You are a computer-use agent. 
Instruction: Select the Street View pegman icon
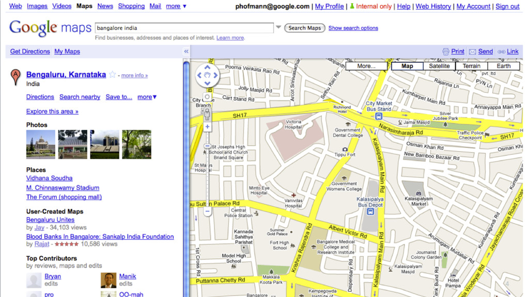(207, 114)
